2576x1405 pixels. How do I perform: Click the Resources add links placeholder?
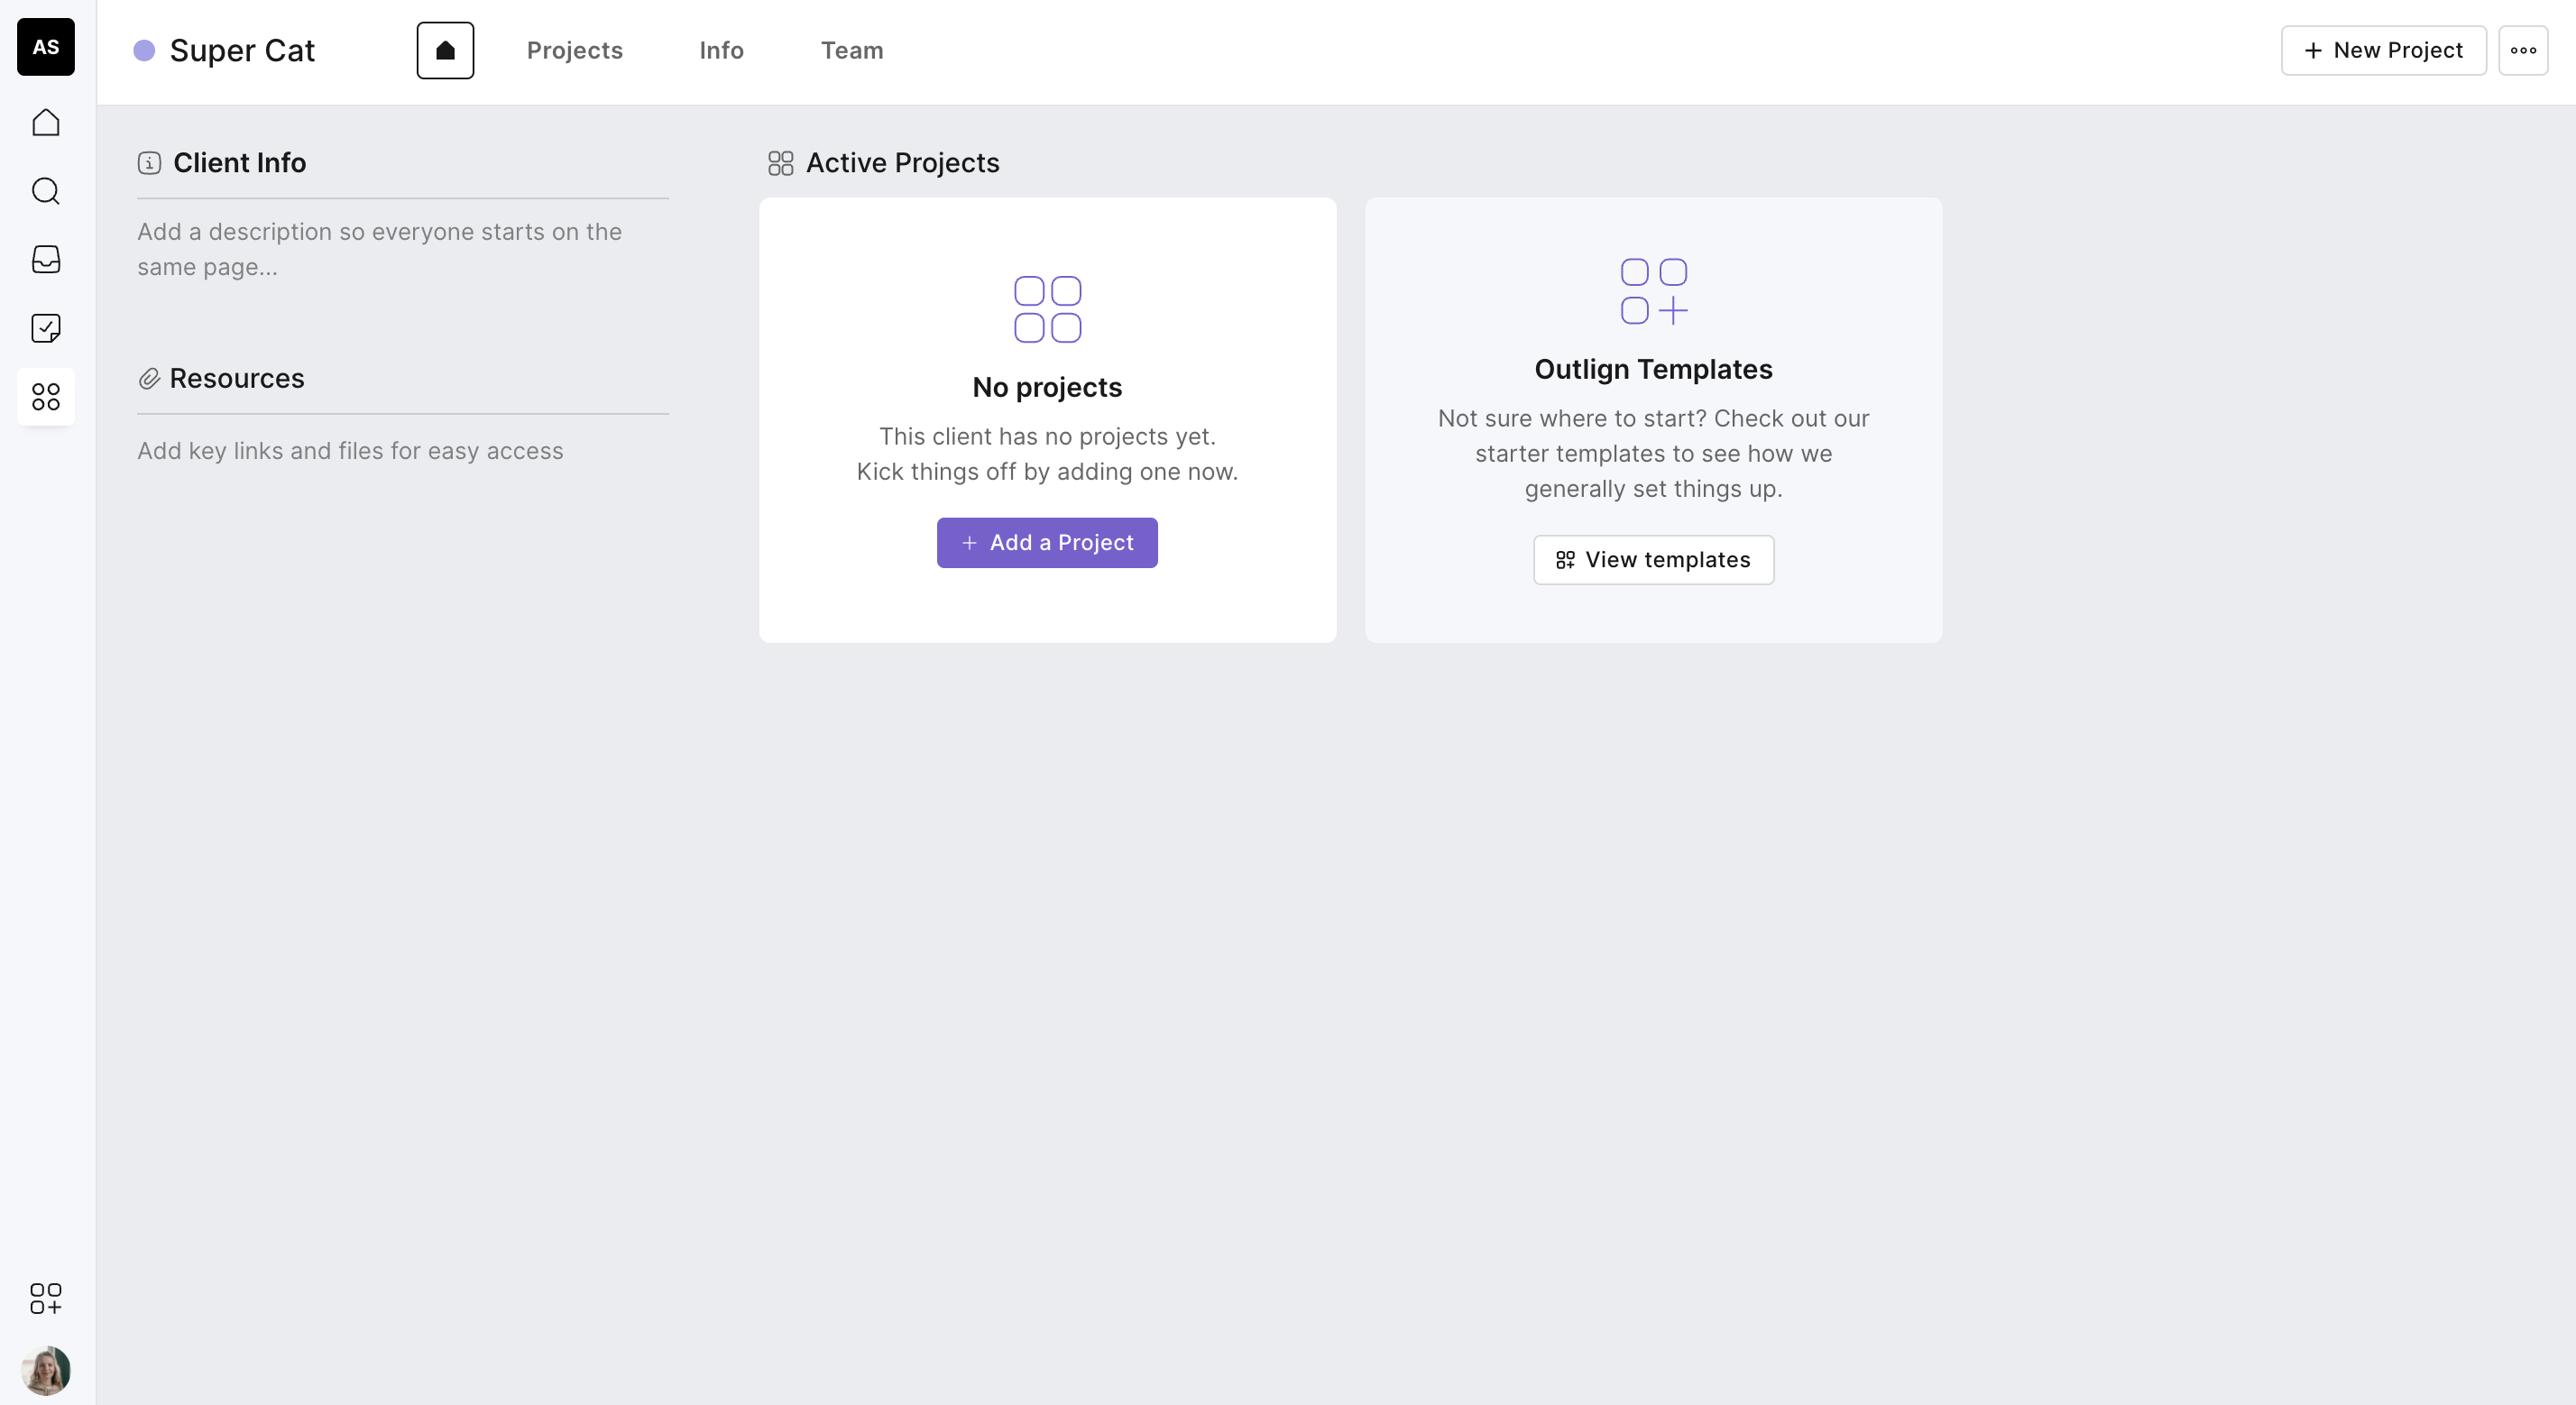[x=350, y=451]
